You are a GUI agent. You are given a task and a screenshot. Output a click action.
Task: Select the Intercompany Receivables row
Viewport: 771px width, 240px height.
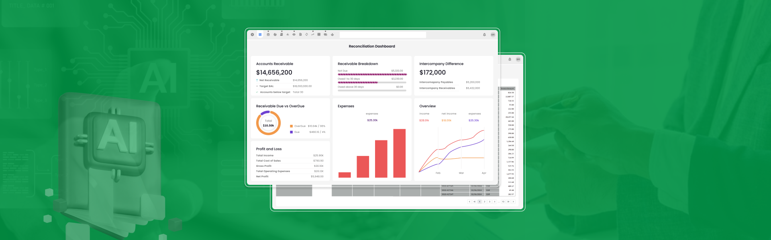click(x=450, y=88)
